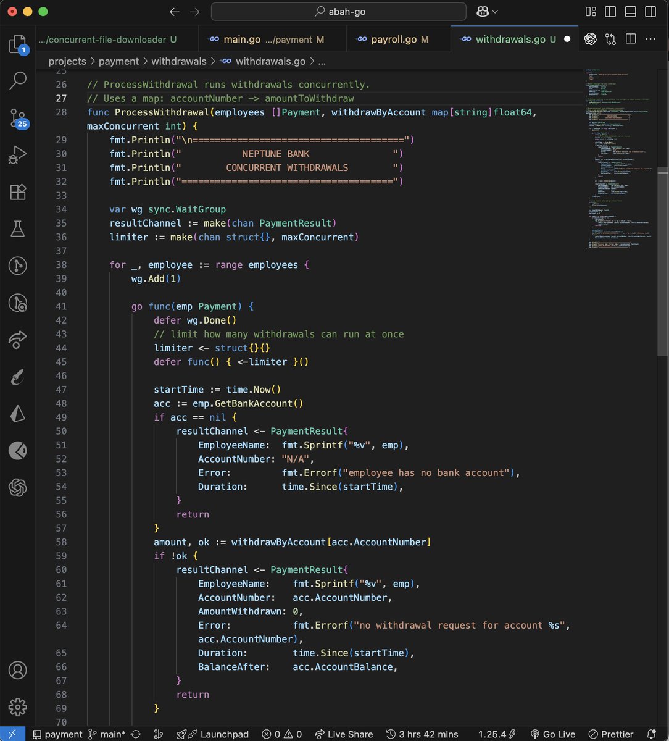The image size is (669, 741).
Task: Expand the payment breadcrumb
Action: pos(118,61)
